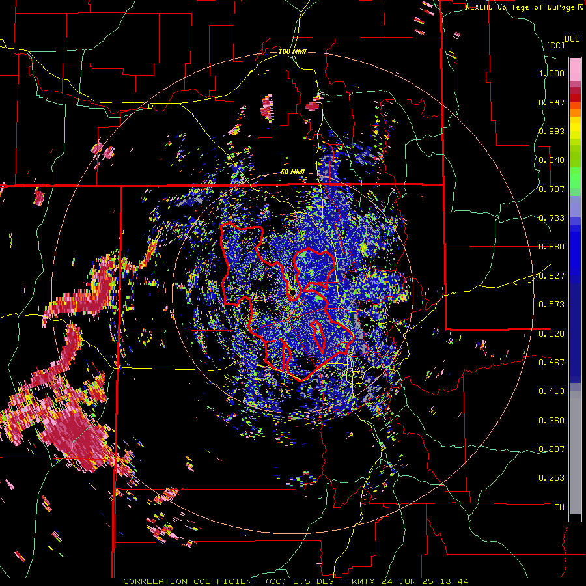This screenshot has height=586, width=586.
Task: Click the 0.573 legend value
Action: click(551, 305)
